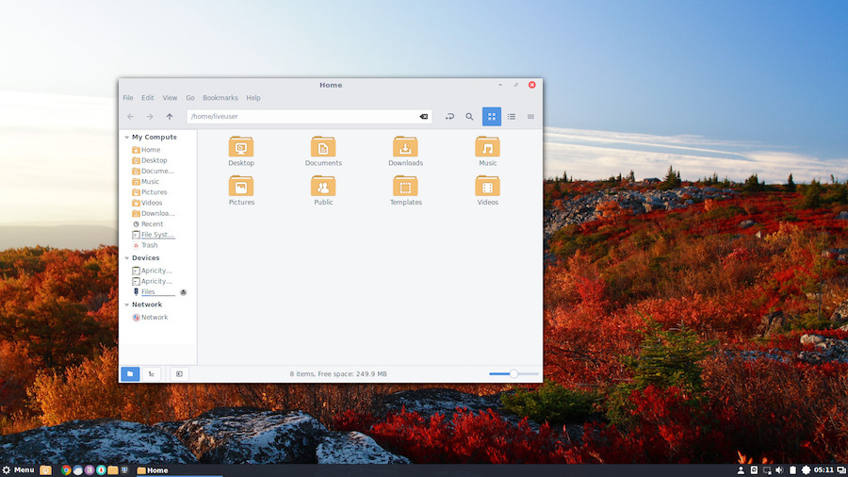The width and height of the screenshot is (848, 477).
Task: Switch to list view
Action: point(511,117)
